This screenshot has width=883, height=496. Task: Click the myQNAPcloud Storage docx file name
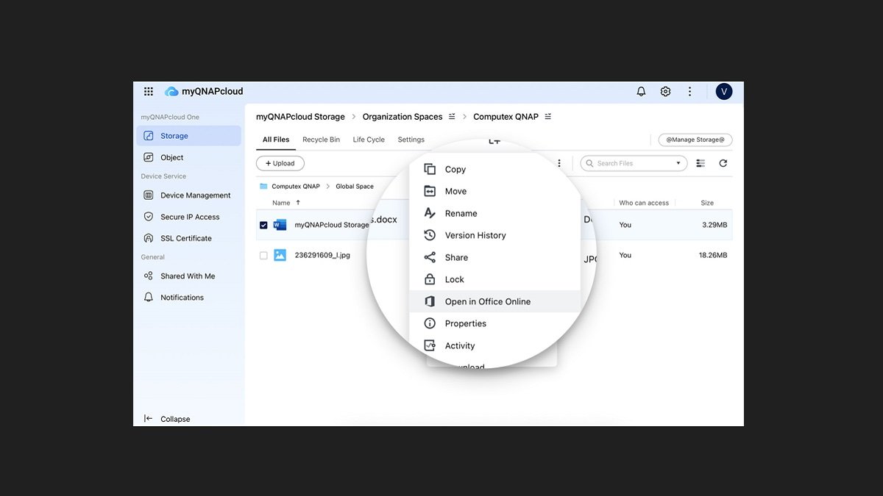(x=332, y=225)
